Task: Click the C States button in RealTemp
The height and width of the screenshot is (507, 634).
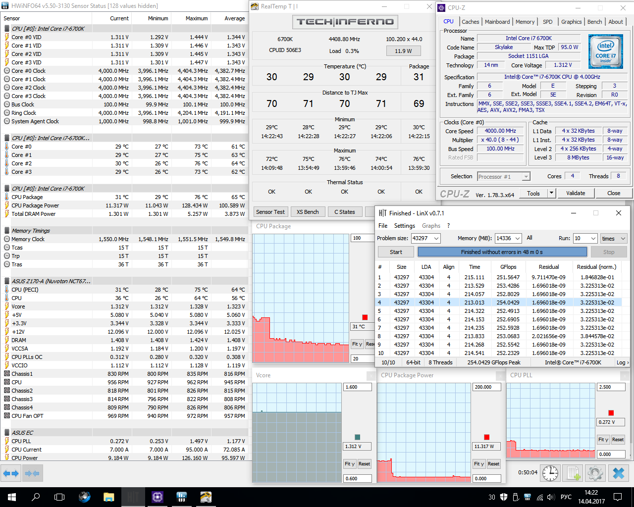Action: tap(345, 212)
